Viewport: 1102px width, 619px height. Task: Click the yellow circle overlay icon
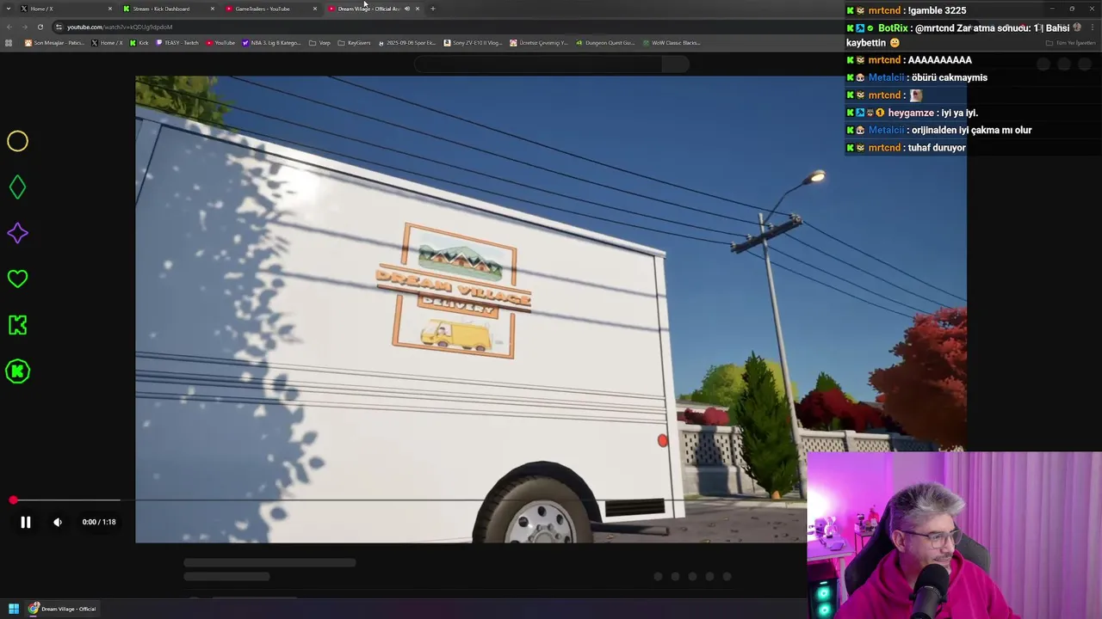click(17, 141)
